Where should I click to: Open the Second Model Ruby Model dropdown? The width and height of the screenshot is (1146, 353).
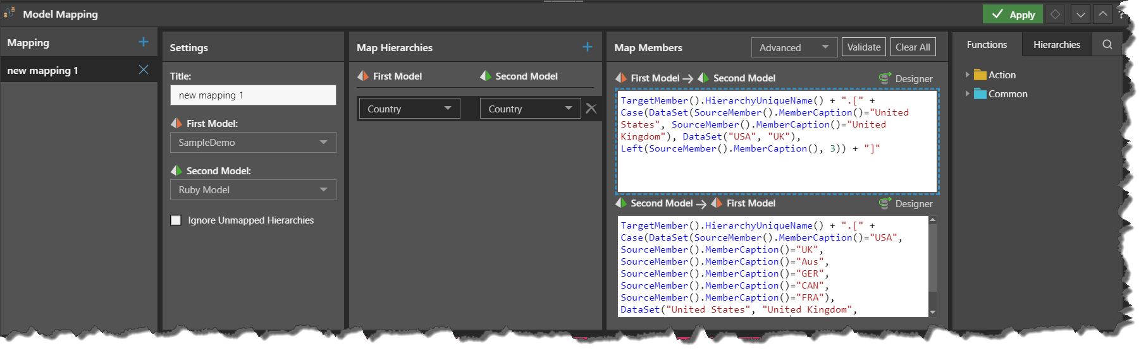click(253, 190)
